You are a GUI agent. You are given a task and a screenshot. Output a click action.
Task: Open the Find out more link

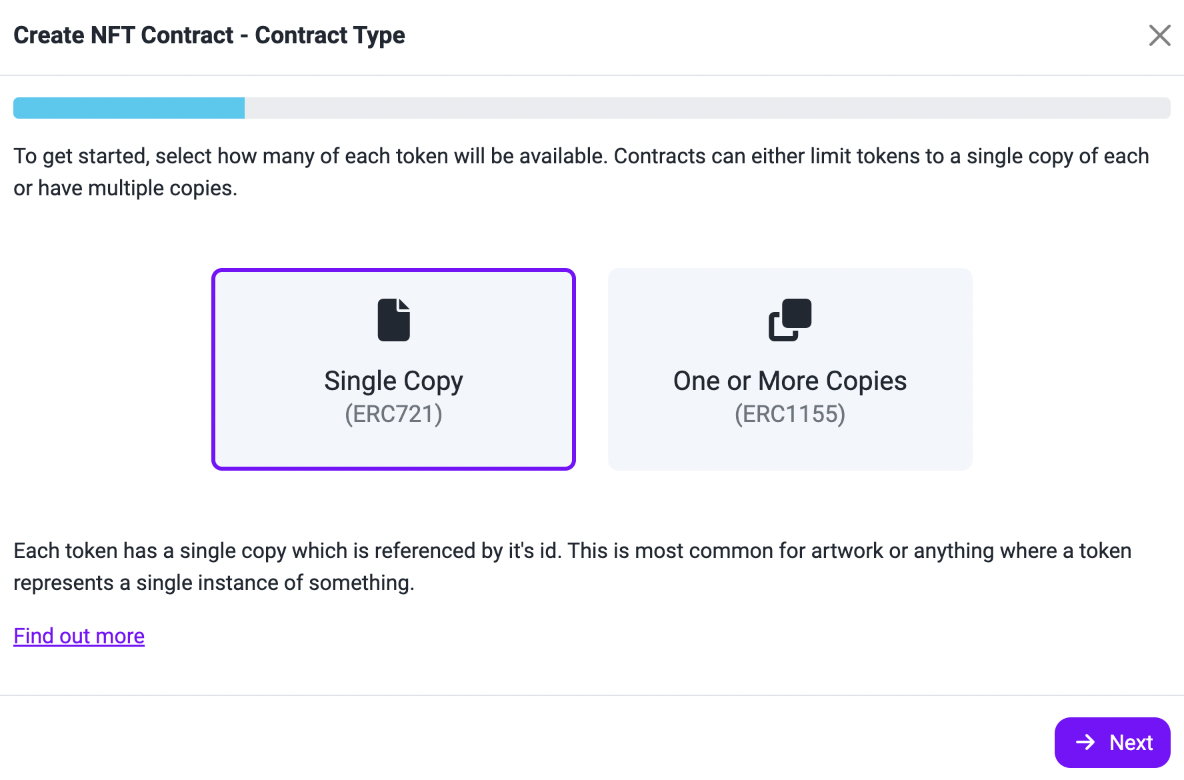pos(79,636)
